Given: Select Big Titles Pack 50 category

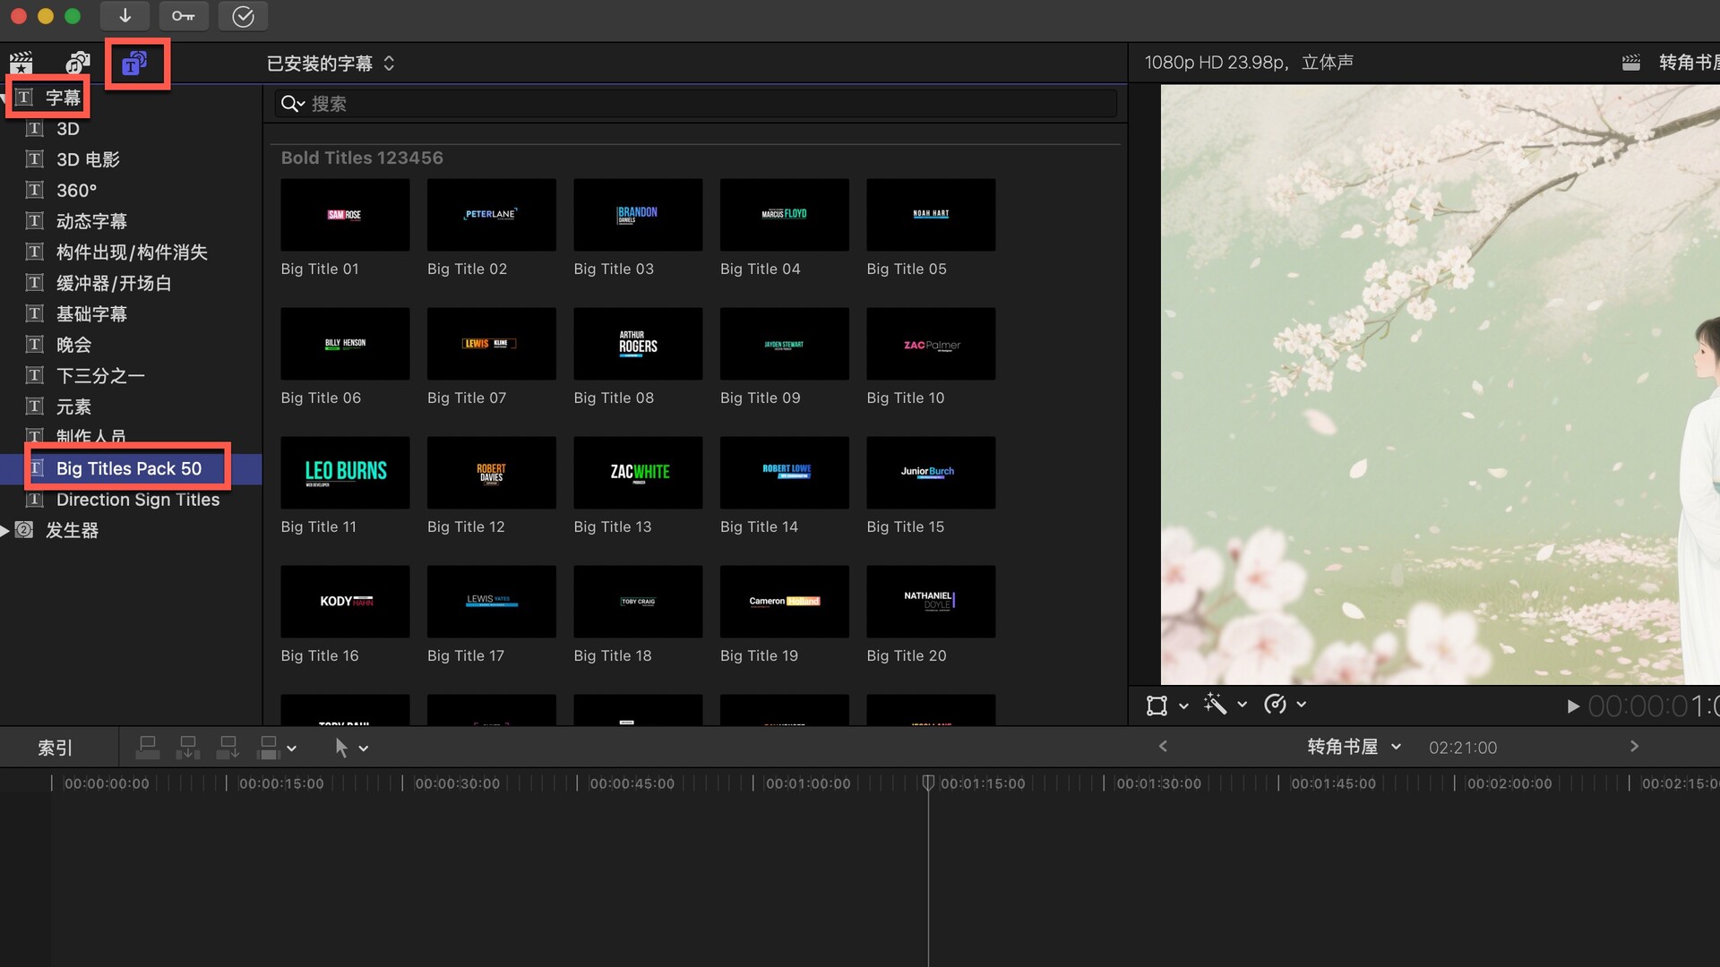Looking at the screenshot, I should (131, 468).
